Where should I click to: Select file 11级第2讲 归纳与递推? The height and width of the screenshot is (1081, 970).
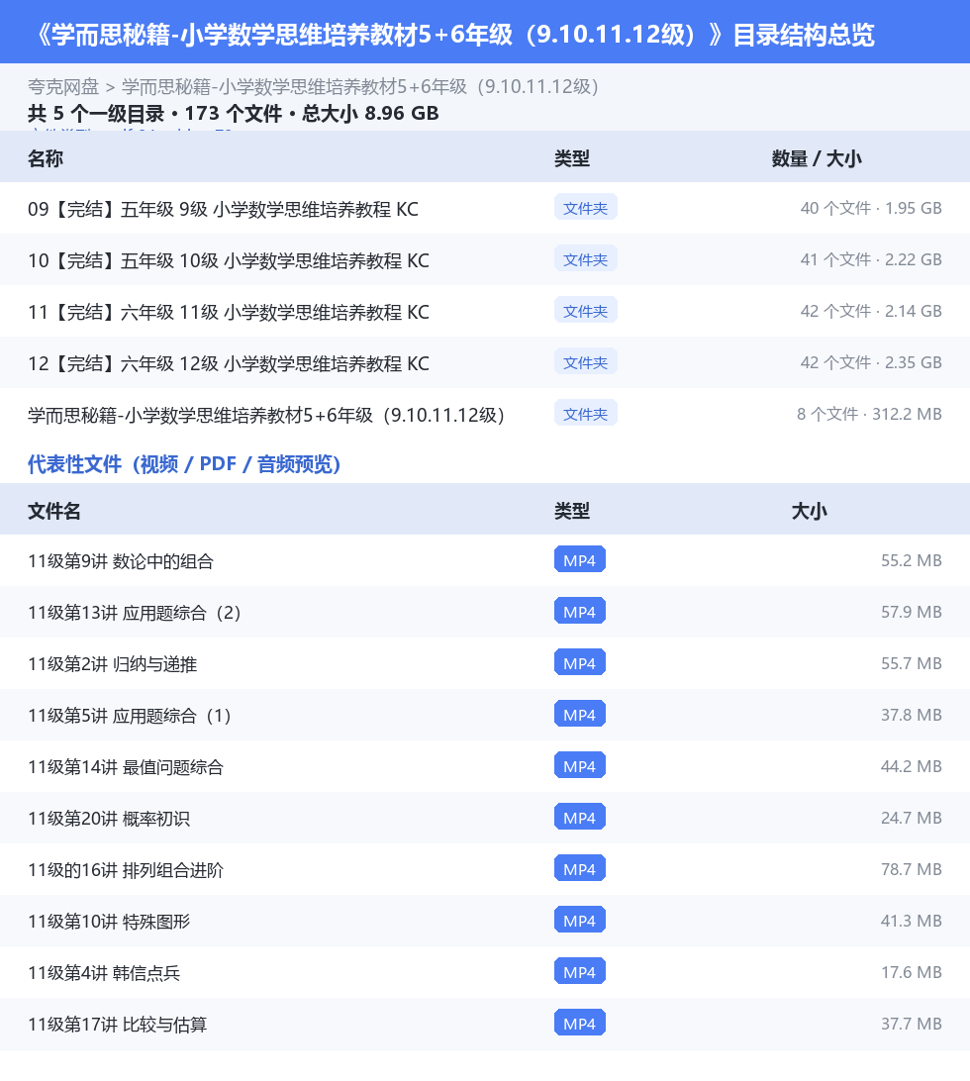pos(113,664)
